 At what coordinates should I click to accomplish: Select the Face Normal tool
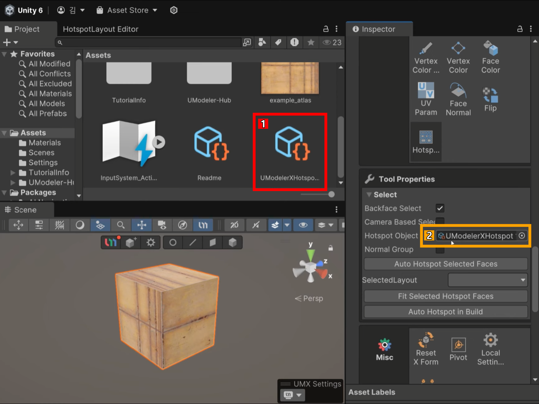click(x=458, y=99)
